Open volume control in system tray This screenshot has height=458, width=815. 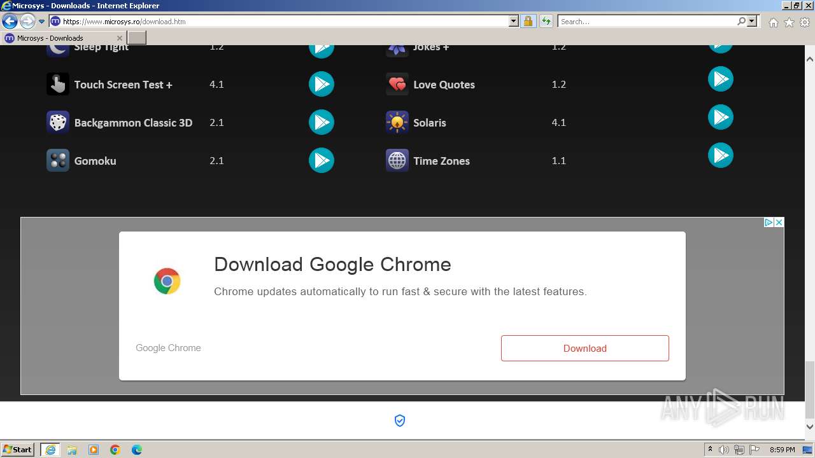(724, 450)
